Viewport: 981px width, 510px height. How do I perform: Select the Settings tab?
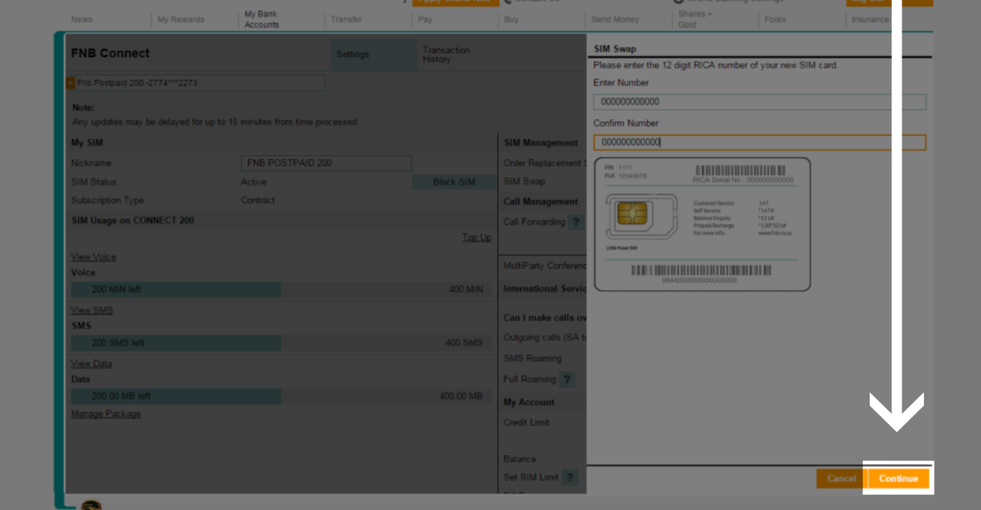coord(353,54)
